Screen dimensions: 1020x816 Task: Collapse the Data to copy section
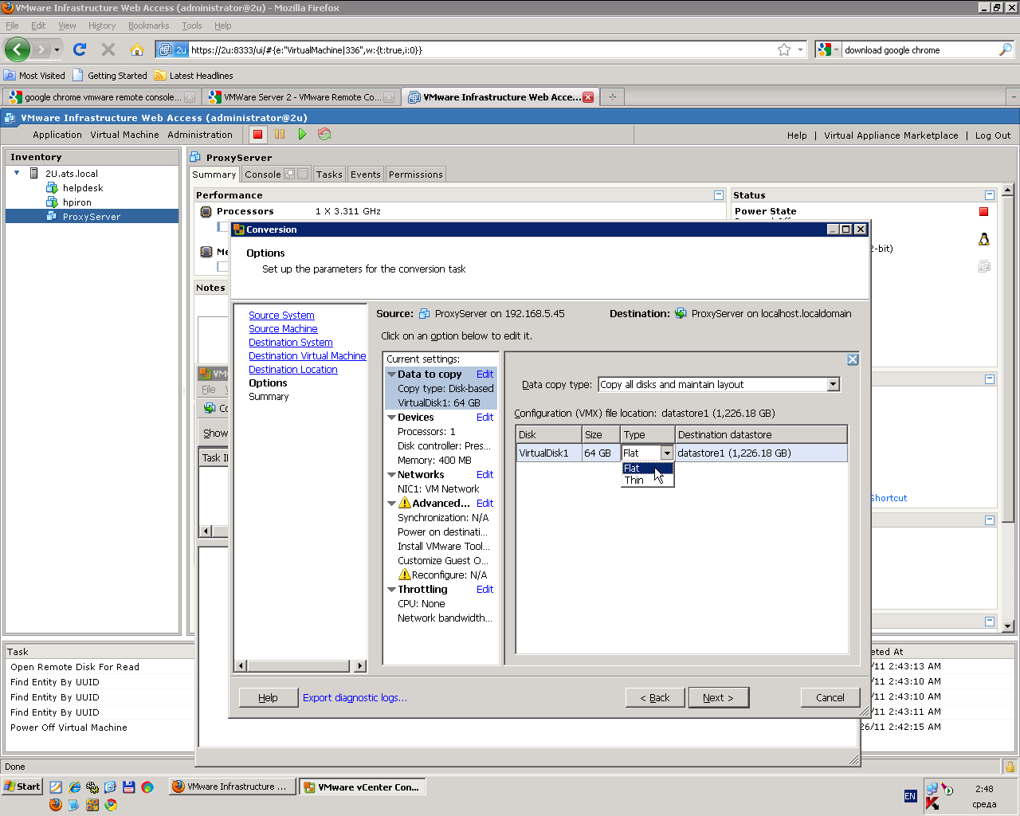pyautogui.click(x=391, y=375)
